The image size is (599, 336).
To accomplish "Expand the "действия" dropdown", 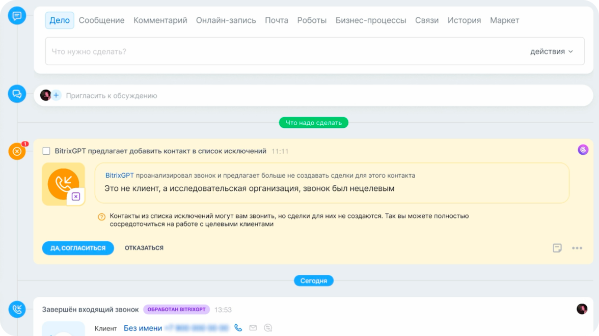I will pyautogui.click(x=551, y=51).
